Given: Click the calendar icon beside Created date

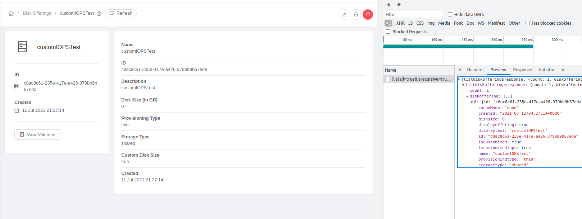Looking at the screenshot, I should coord(17,110).
